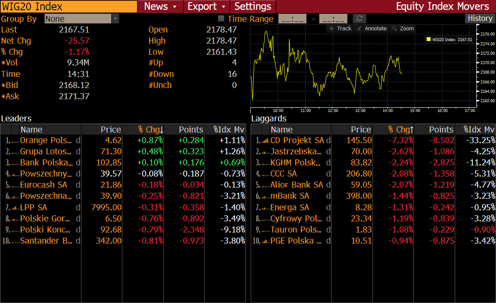Click the History button

480,18
